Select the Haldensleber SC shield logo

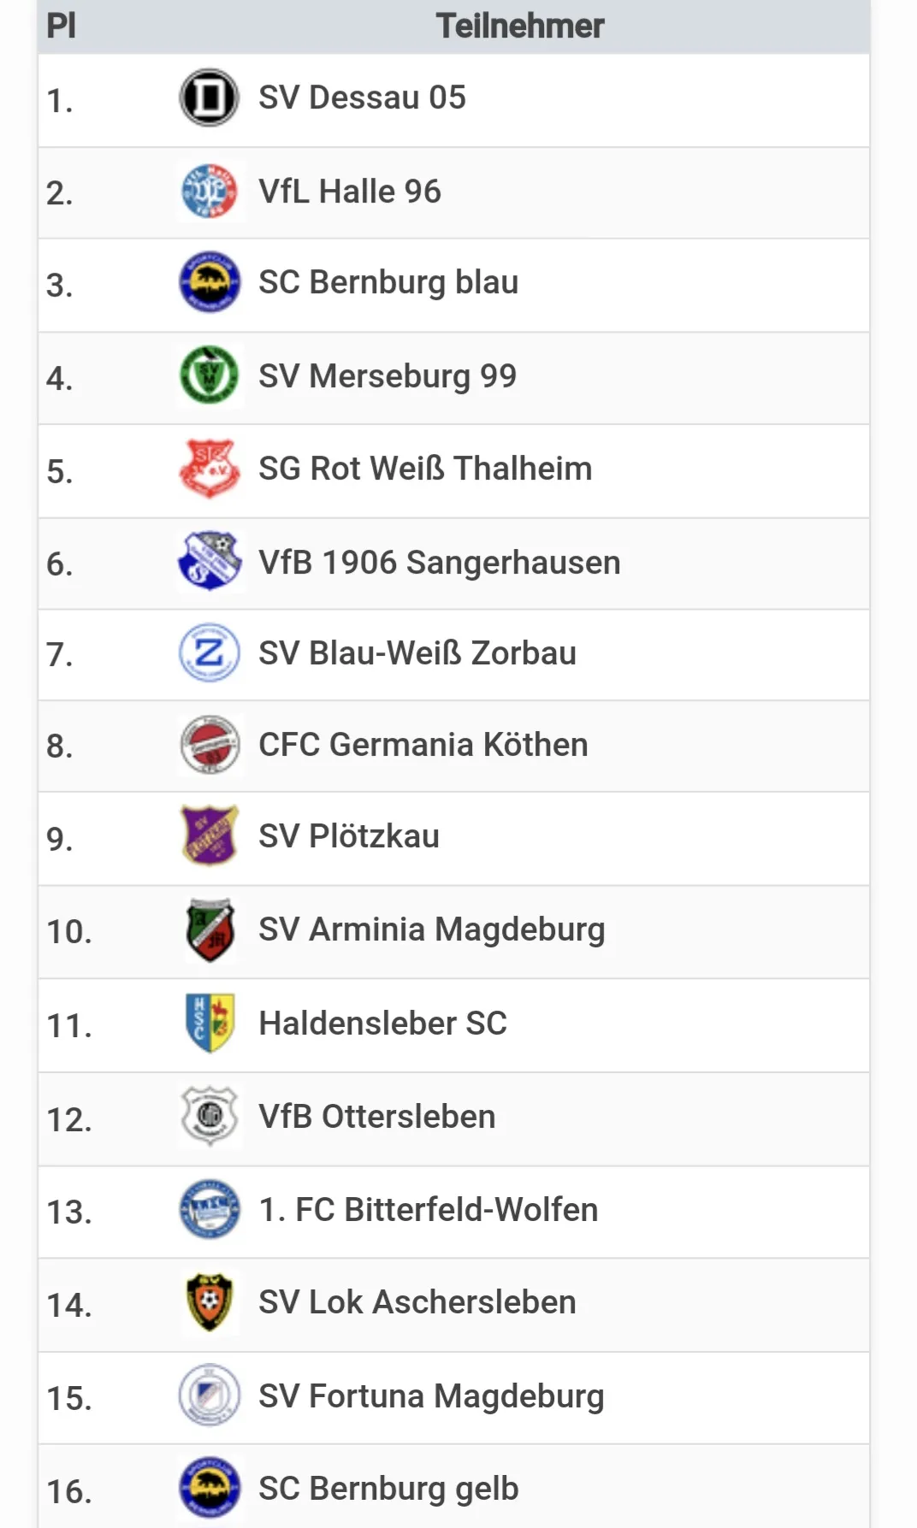[x=210, y=1024]
